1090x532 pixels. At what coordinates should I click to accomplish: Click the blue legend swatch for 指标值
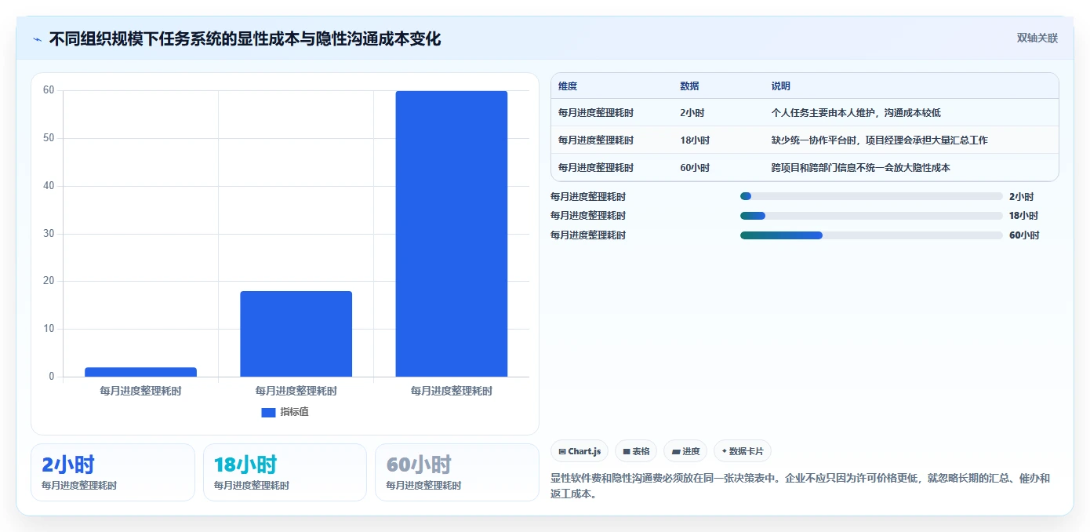click(268, 412)
